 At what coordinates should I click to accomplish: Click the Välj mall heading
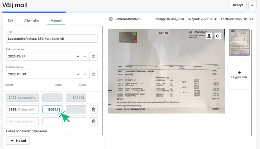click(x=15, y=5)
